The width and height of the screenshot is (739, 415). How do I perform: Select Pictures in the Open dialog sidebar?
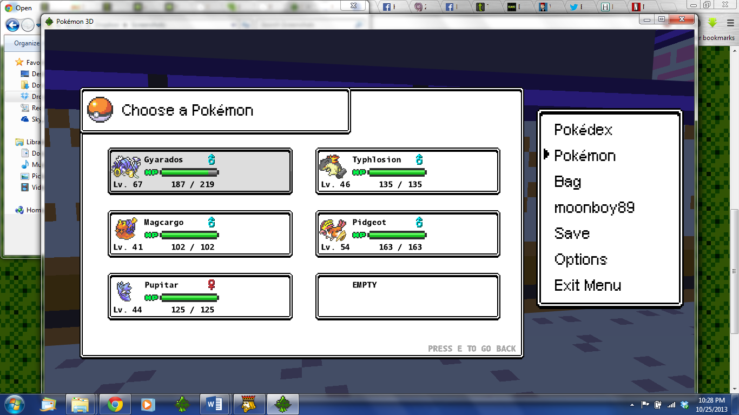(x=31, y=176)
